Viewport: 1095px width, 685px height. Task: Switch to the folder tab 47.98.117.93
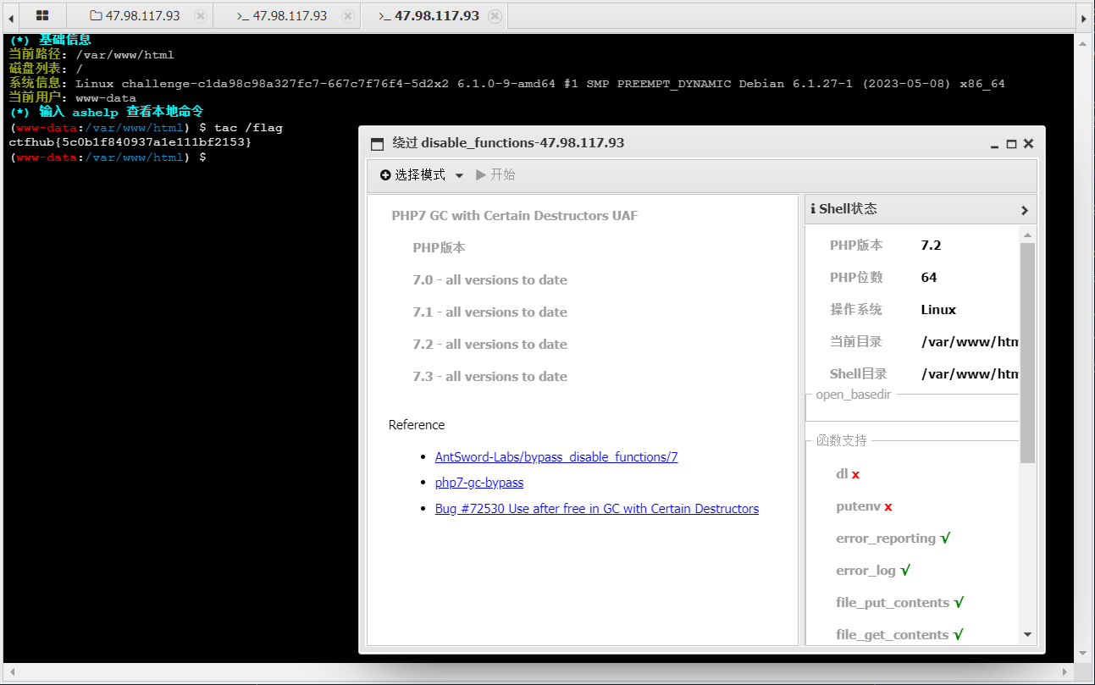(x=135, y=16)
